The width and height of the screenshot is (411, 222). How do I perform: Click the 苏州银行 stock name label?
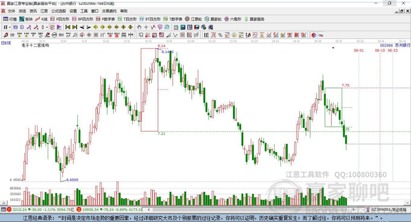403,46
